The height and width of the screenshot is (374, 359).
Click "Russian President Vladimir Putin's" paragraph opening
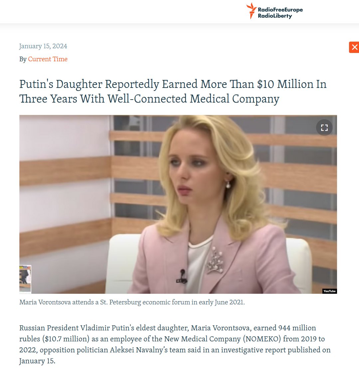[x=77, y=328]
